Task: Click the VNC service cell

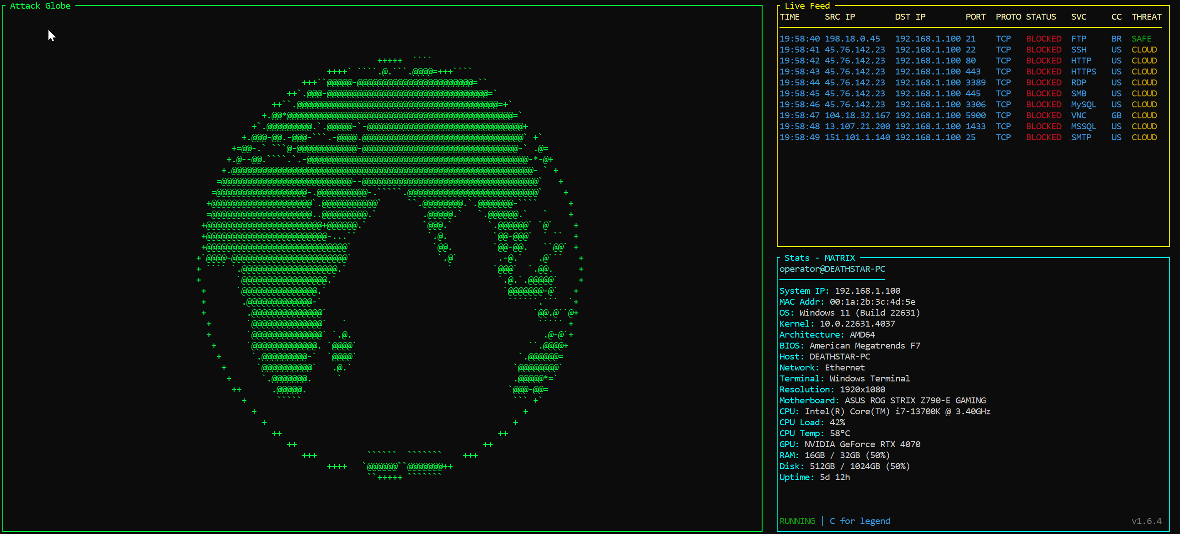Action: pyautogui.click(x=1079, y=116)
